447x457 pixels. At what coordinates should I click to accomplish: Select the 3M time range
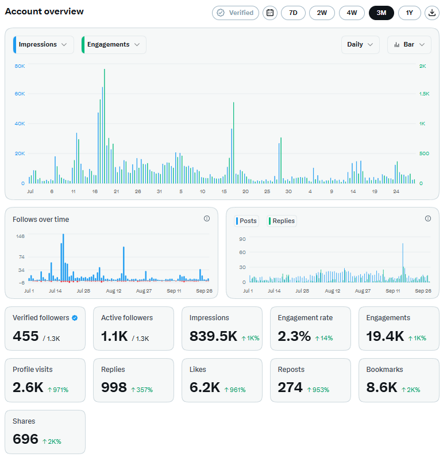point(382,13)
